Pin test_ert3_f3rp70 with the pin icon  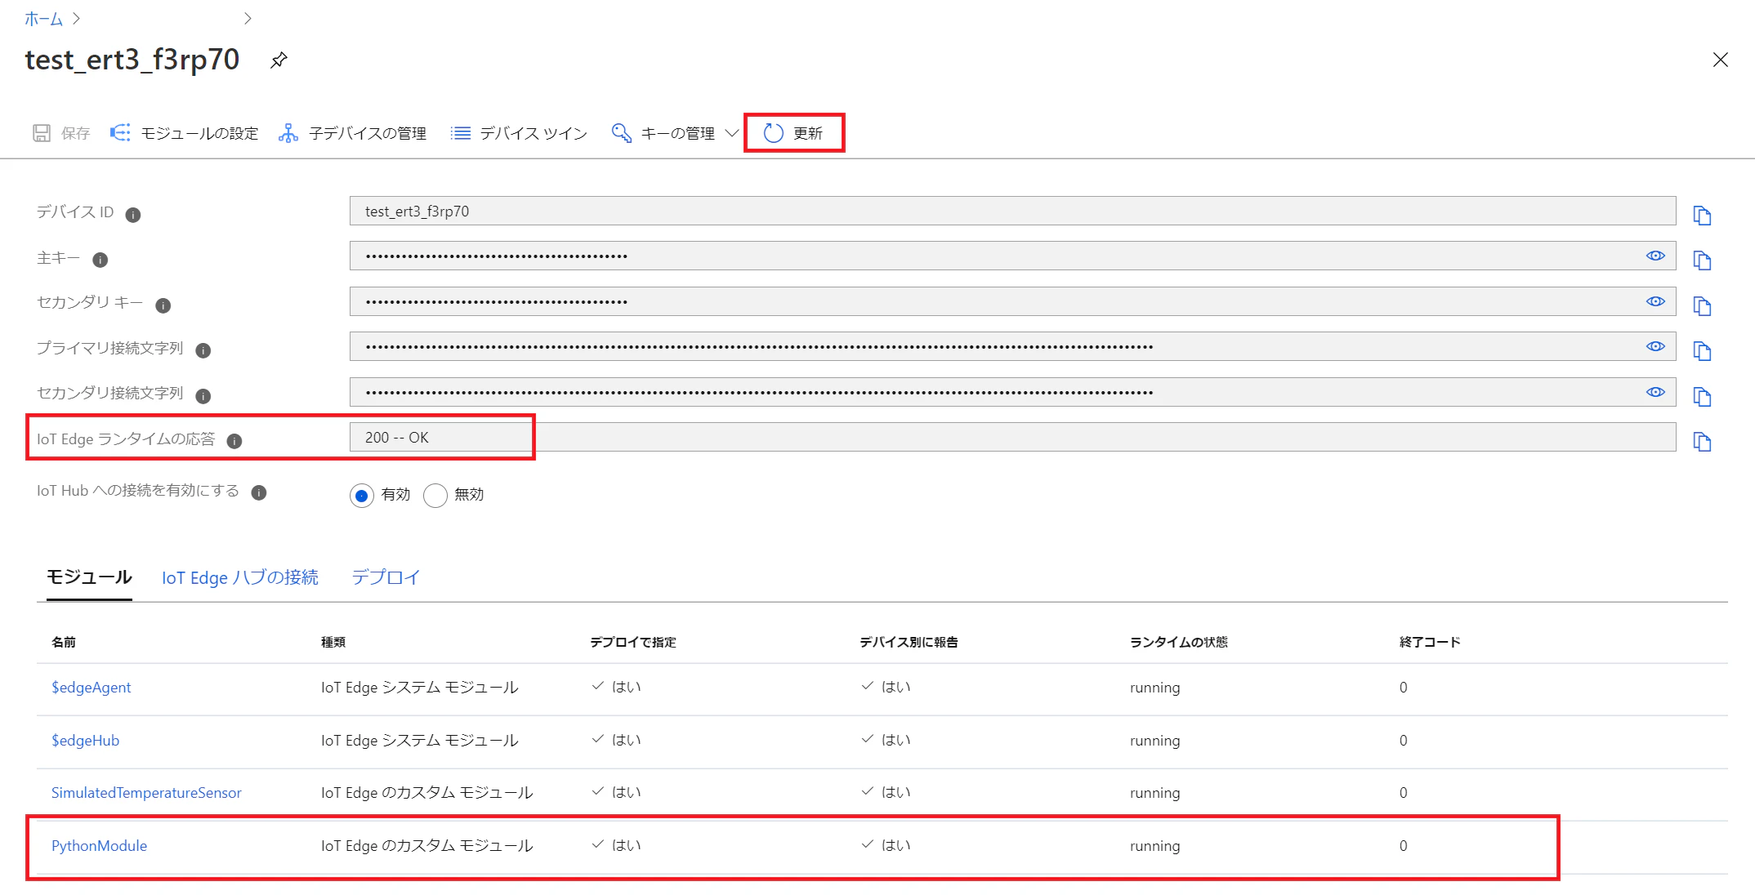pyautogui.click(x=279, y=60)
